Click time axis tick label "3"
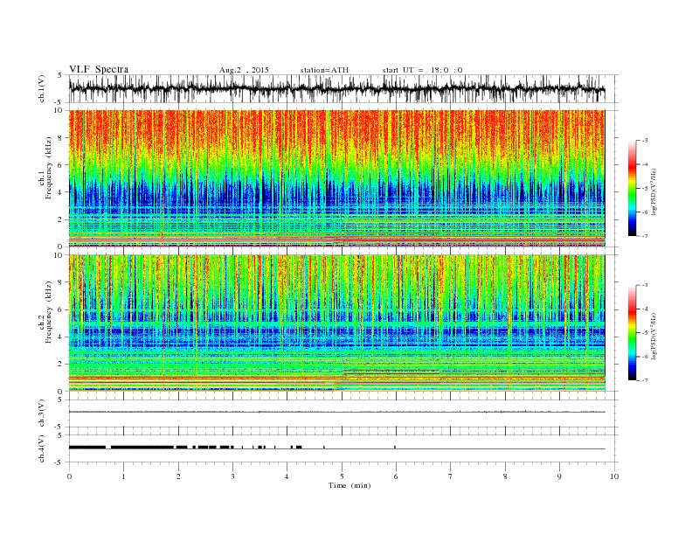Image resolution: width=692 pixels, height=535 pixels. [232, 476]
